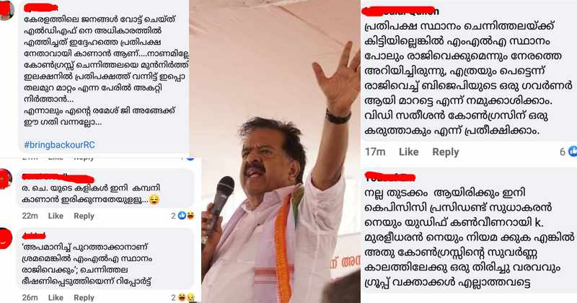577x303 pixels.
Task: Reply to the comment posted 26m ago
Action: click(x=84, y=297)
